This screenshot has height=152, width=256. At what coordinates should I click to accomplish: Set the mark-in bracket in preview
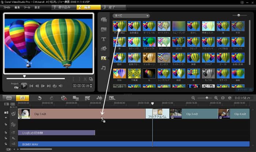[74, 79]
